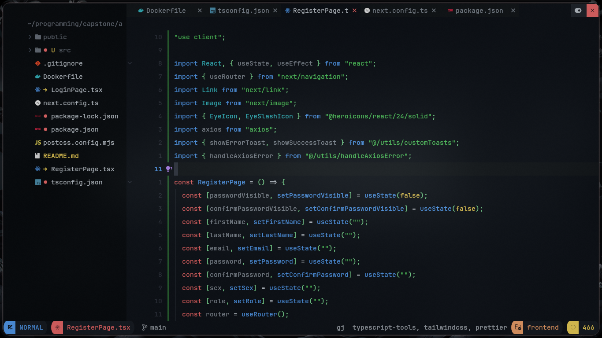602x338 pixels.
Task: Open package.json in file tree
Action: tap(75, 129)
